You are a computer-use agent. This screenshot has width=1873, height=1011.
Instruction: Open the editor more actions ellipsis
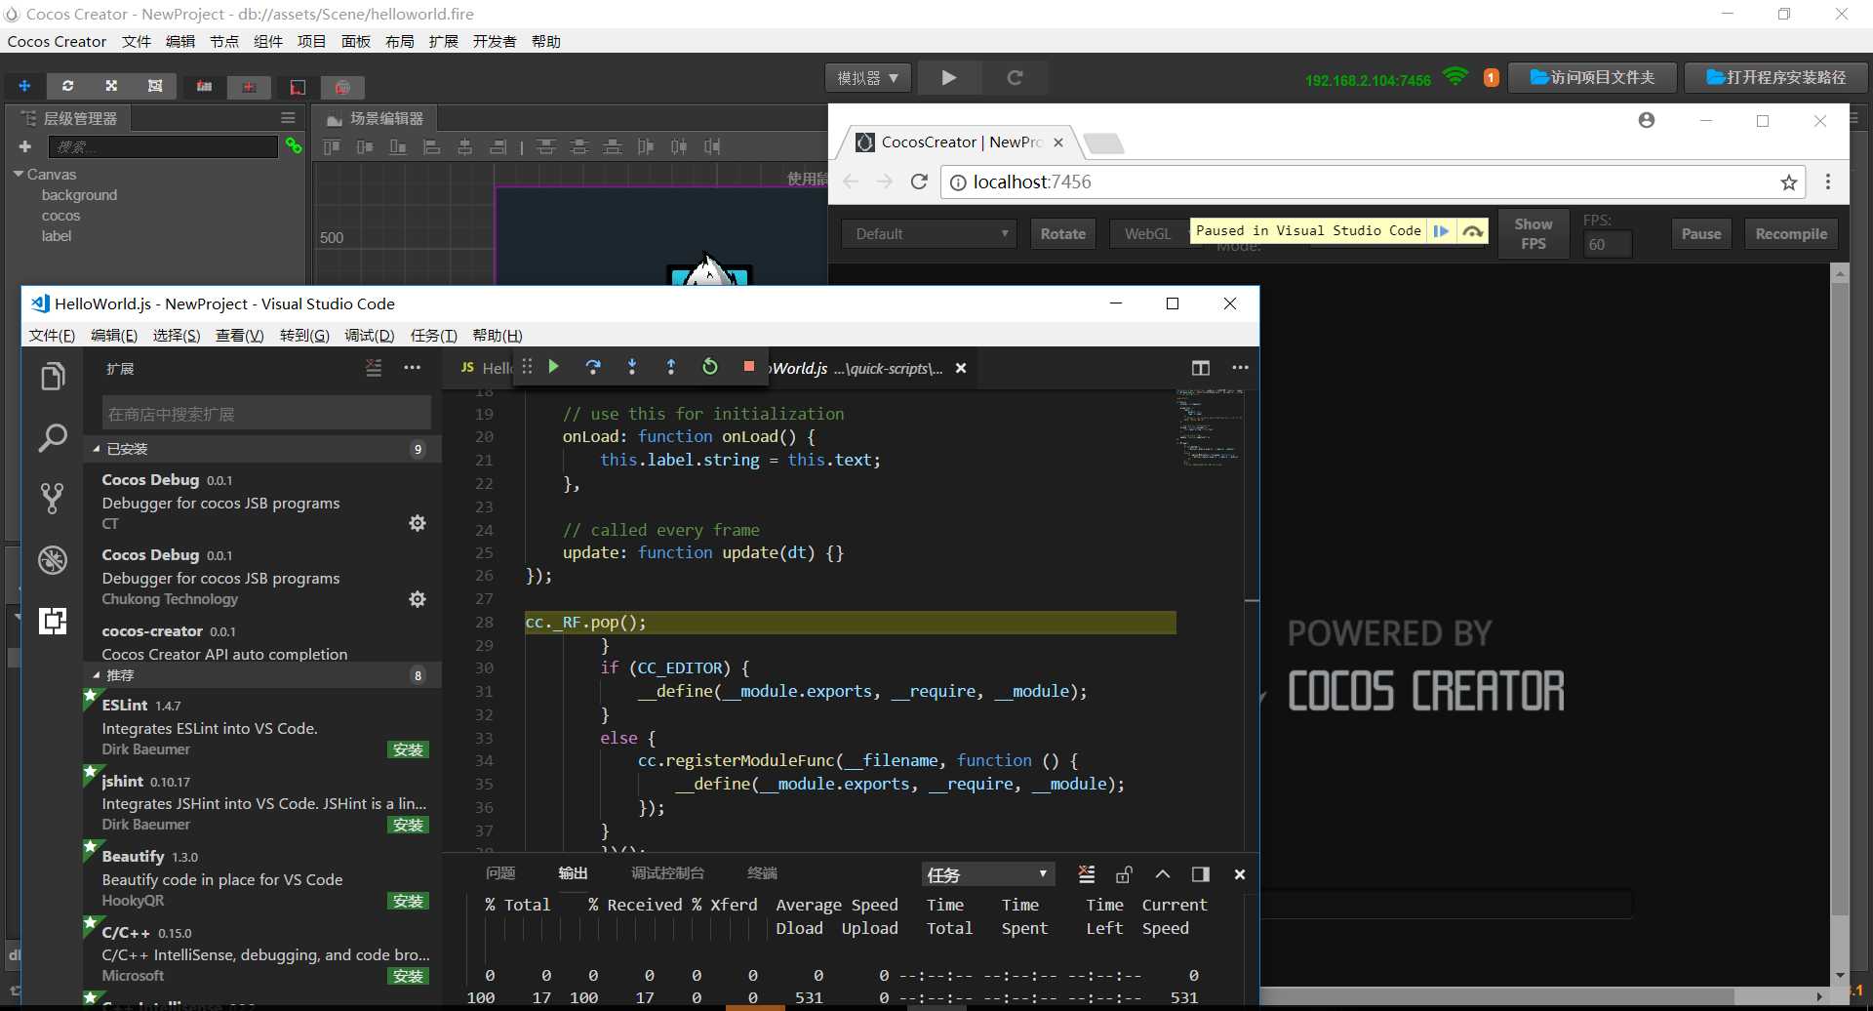click(x=1240, y=368)
